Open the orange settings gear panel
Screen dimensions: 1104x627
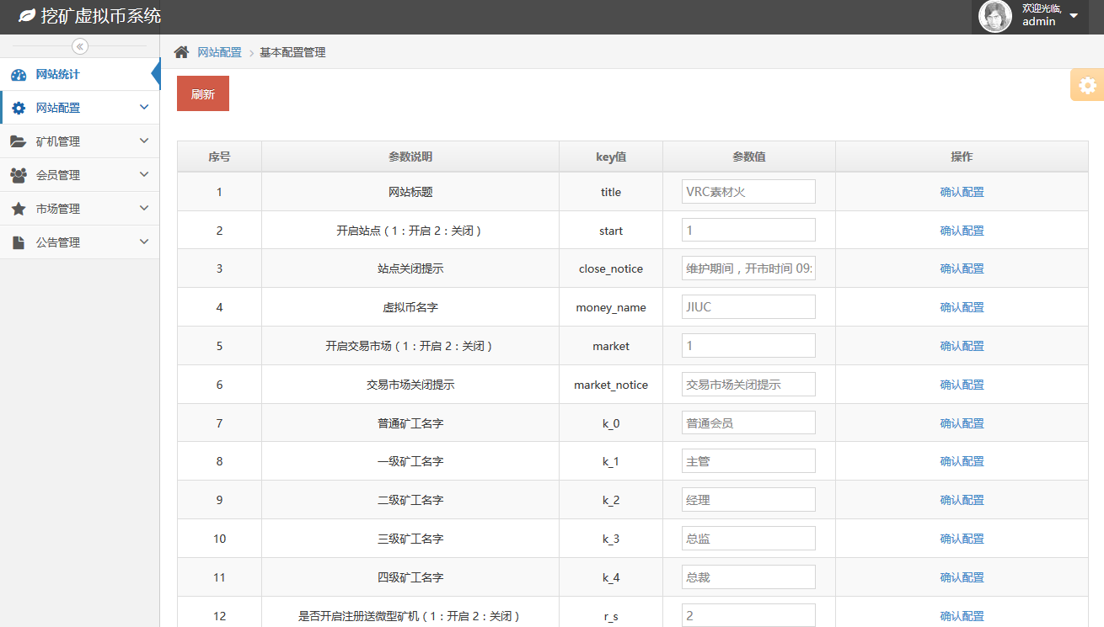point(1088,85)
